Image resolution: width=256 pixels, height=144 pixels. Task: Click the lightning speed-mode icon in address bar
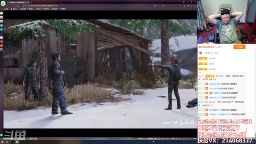coord(157,6)
